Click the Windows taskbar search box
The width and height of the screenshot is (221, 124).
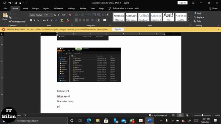pos(38,121)
